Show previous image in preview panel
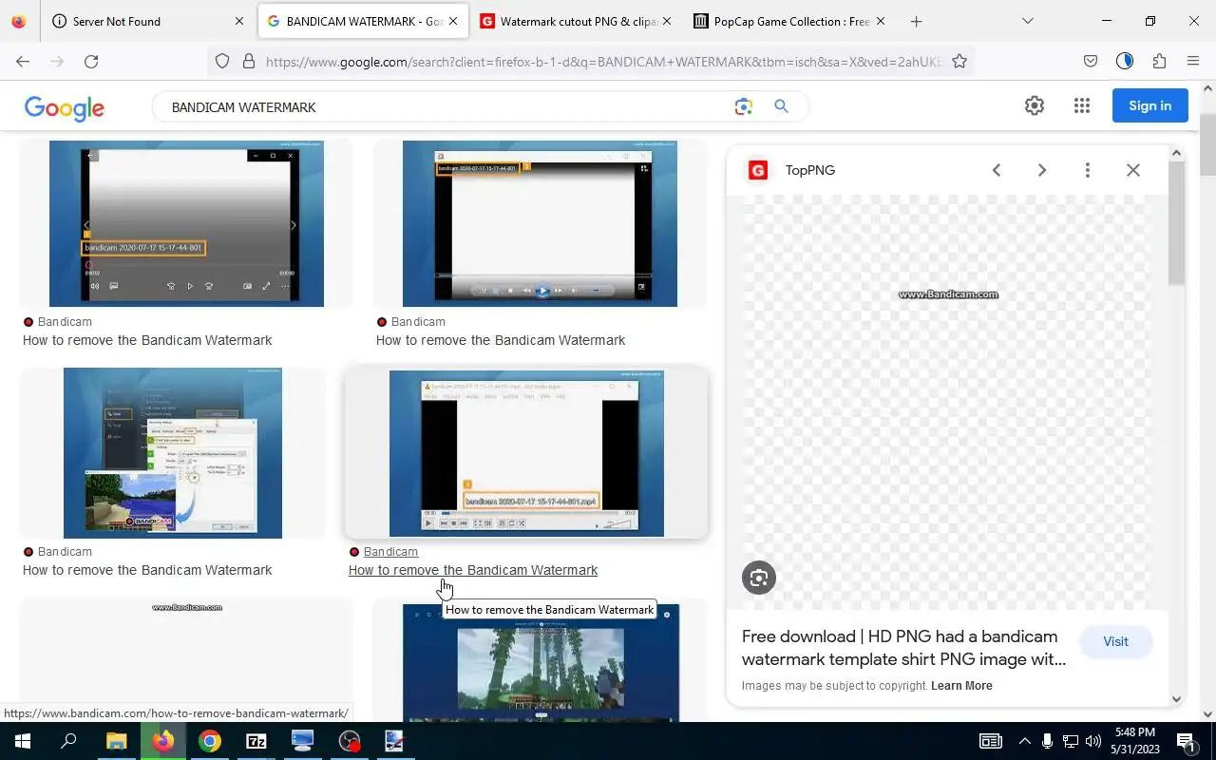This screenshot has height=760, width=1216. 997,170
